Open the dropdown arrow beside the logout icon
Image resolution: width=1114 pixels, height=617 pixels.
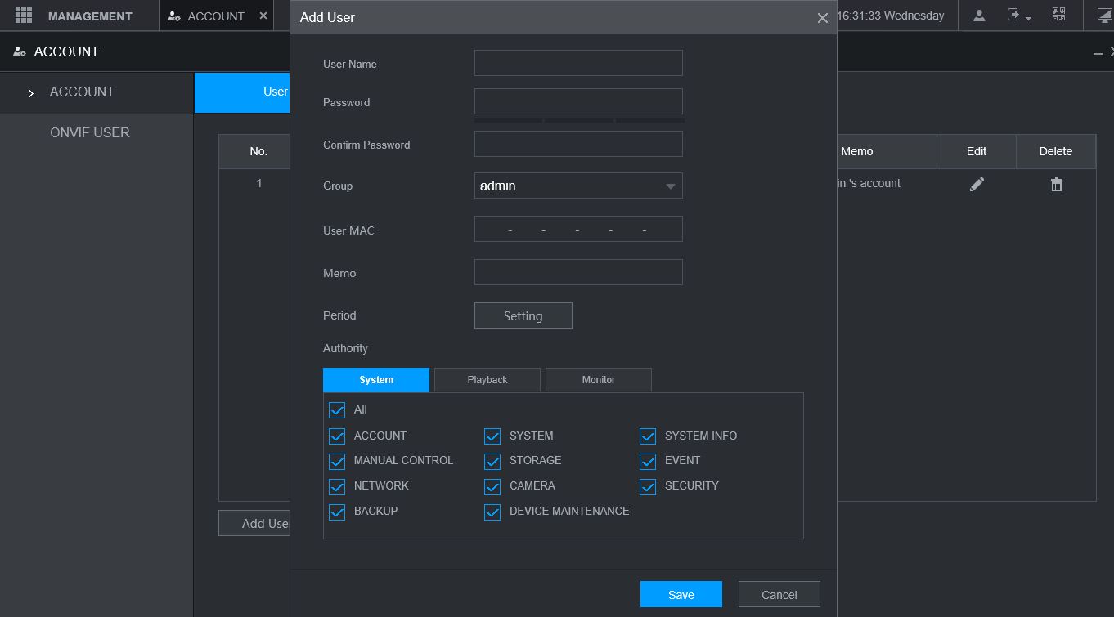click(1028, 18)
